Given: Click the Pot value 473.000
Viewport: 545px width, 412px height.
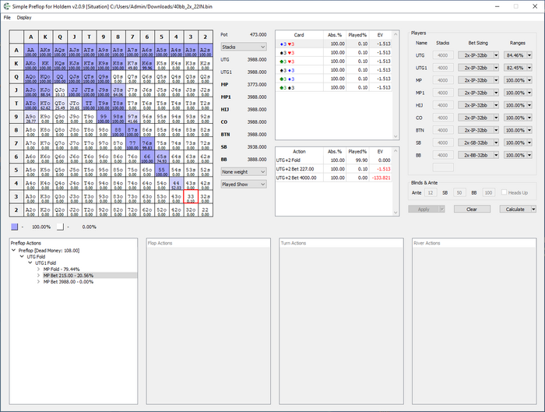Looking at the screenshot, I should tap(258, 35).
